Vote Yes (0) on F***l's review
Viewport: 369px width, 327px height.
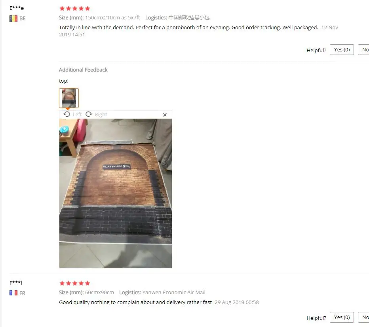click(342, 318)
